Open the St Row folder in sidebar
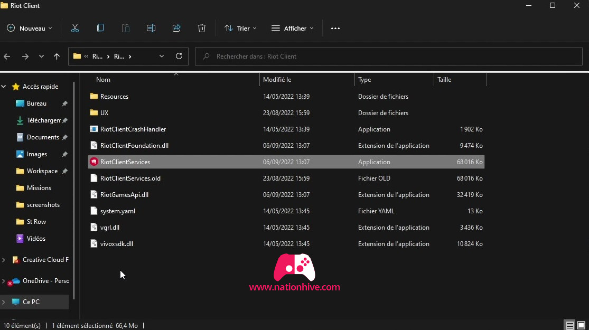 [x=36, y=222]
